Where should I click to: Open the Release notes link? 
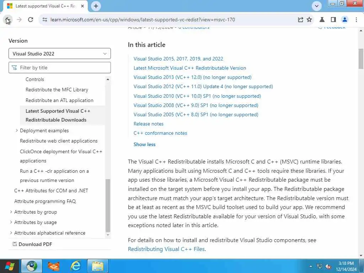click(148, 124)
